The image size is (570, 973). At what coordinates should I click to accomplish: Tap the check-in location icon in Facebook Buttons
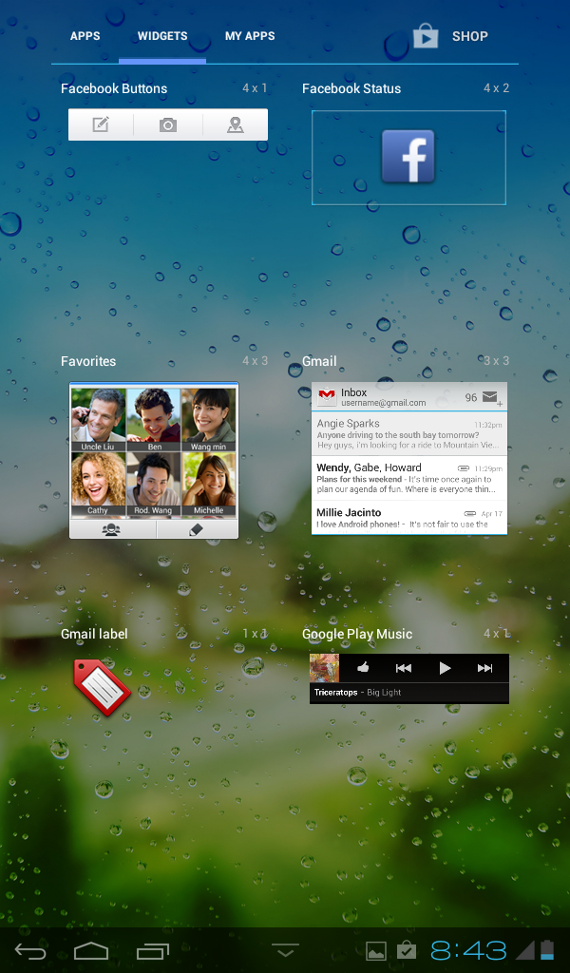235,124
